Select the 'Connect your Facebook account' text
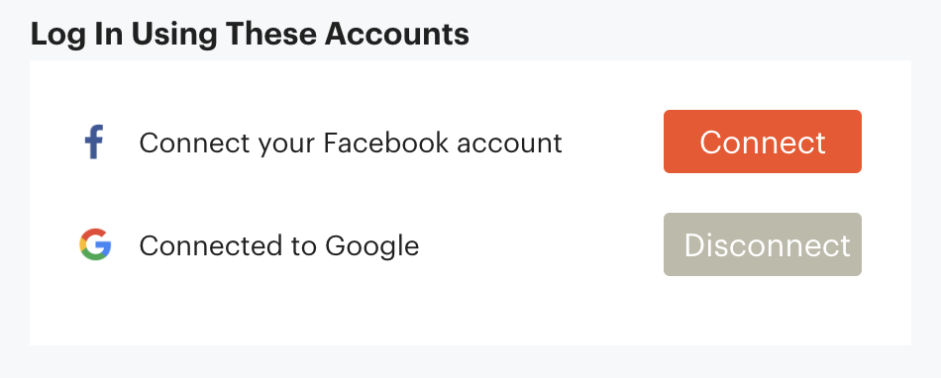 [351, 143]
